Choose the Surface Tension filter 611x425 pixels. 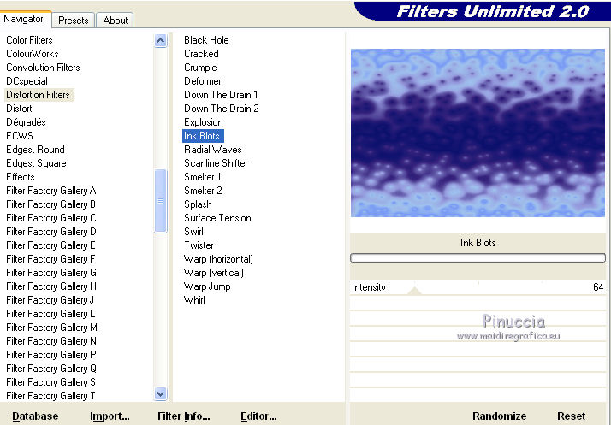(217, 218)
